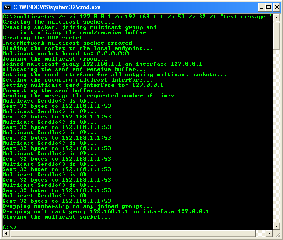Click "Dropping membership to any joined groups..." line
Image resolution: width=283 pixels, height=240 pixels.
pos(78,206)
